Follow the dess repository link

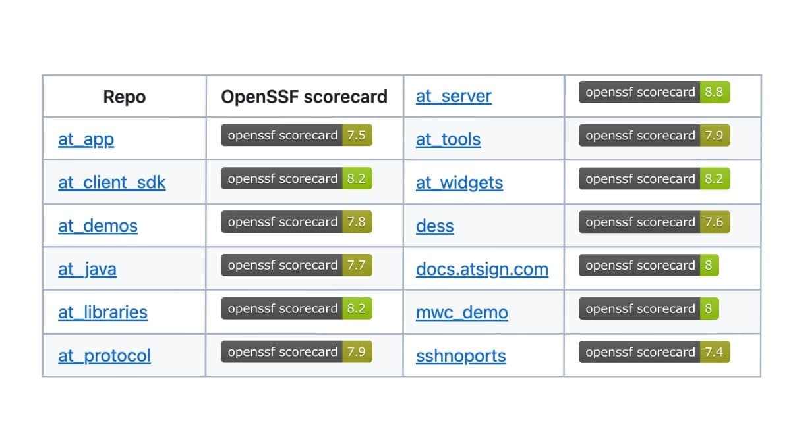pos(434,226)
